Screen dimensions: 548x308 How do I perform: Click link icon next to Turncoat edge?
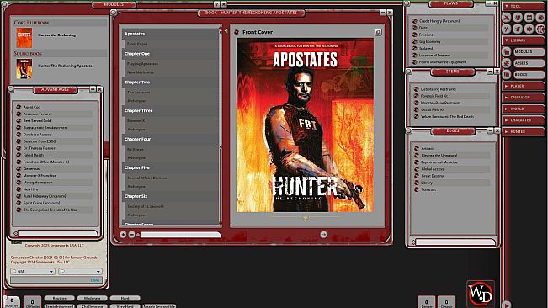click(416, 189)
